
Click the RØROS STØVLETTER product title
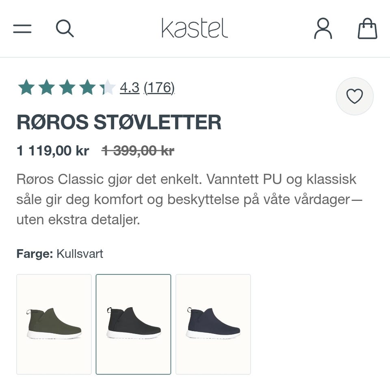click(119, 122)
